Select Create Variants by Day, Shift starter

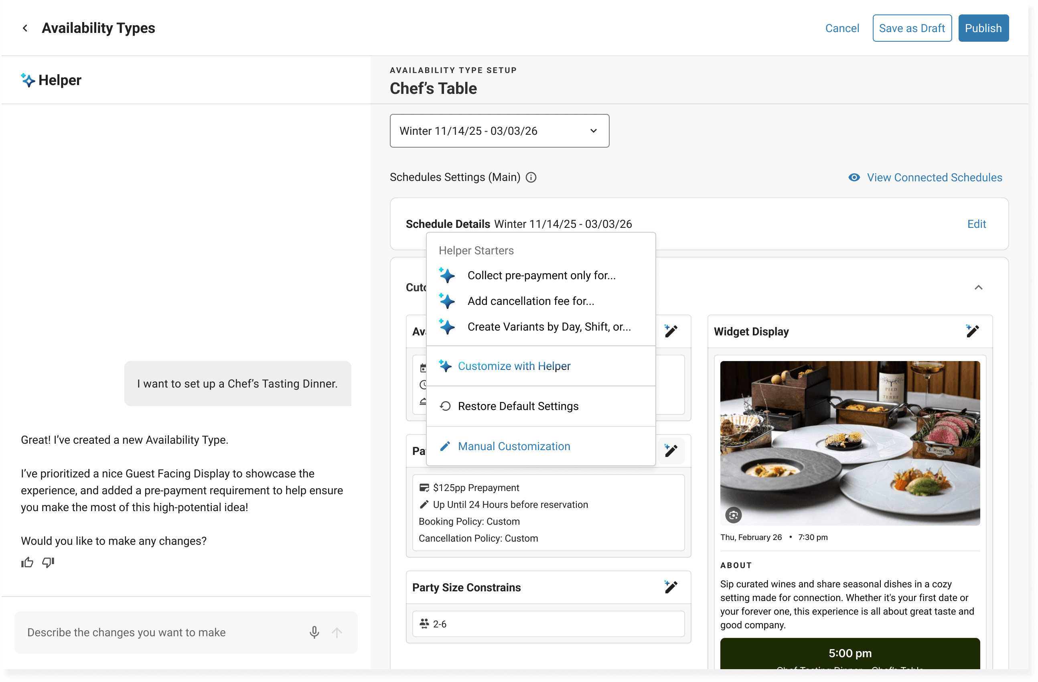[x=549, y=327]
